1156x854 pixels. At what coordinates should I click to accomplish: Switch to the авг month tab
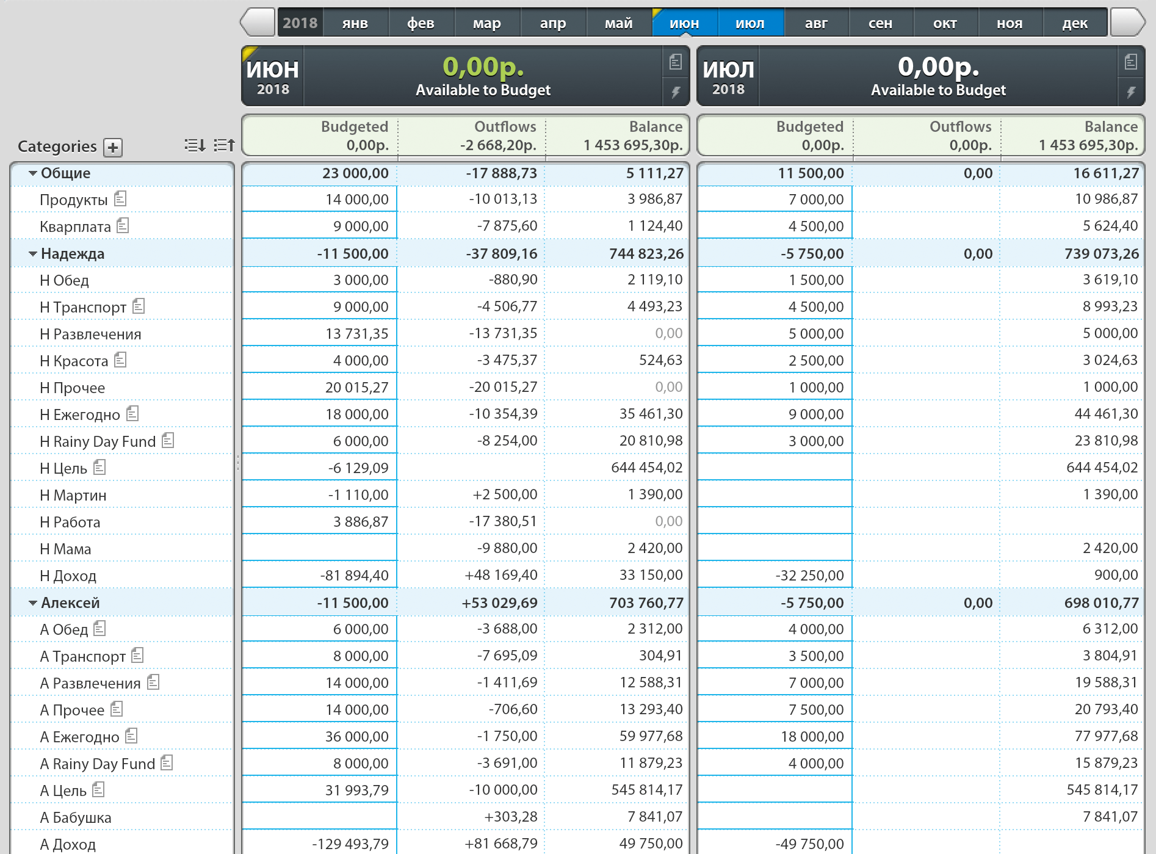pos(815,23)
